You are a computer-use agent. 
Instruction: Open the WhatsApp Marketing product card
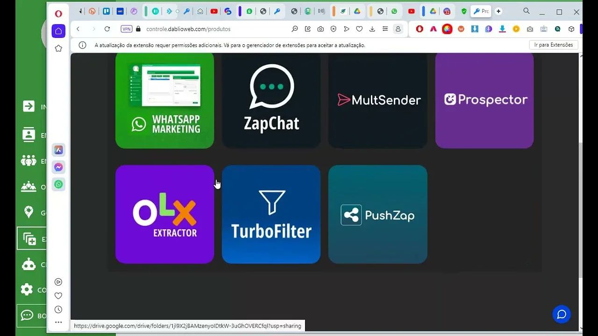point(164,100)
